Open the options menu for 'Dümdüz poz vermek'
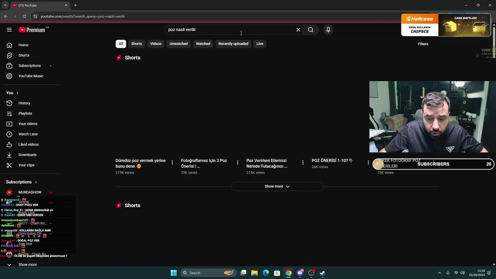This screenshot has width=496, height=279. 172,163
